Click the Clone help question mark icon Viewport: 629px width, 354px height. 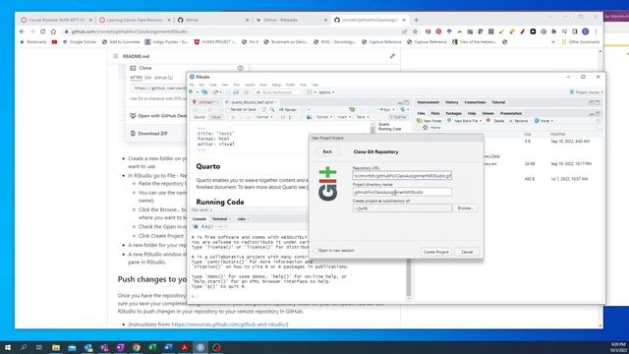pos(240,68)
